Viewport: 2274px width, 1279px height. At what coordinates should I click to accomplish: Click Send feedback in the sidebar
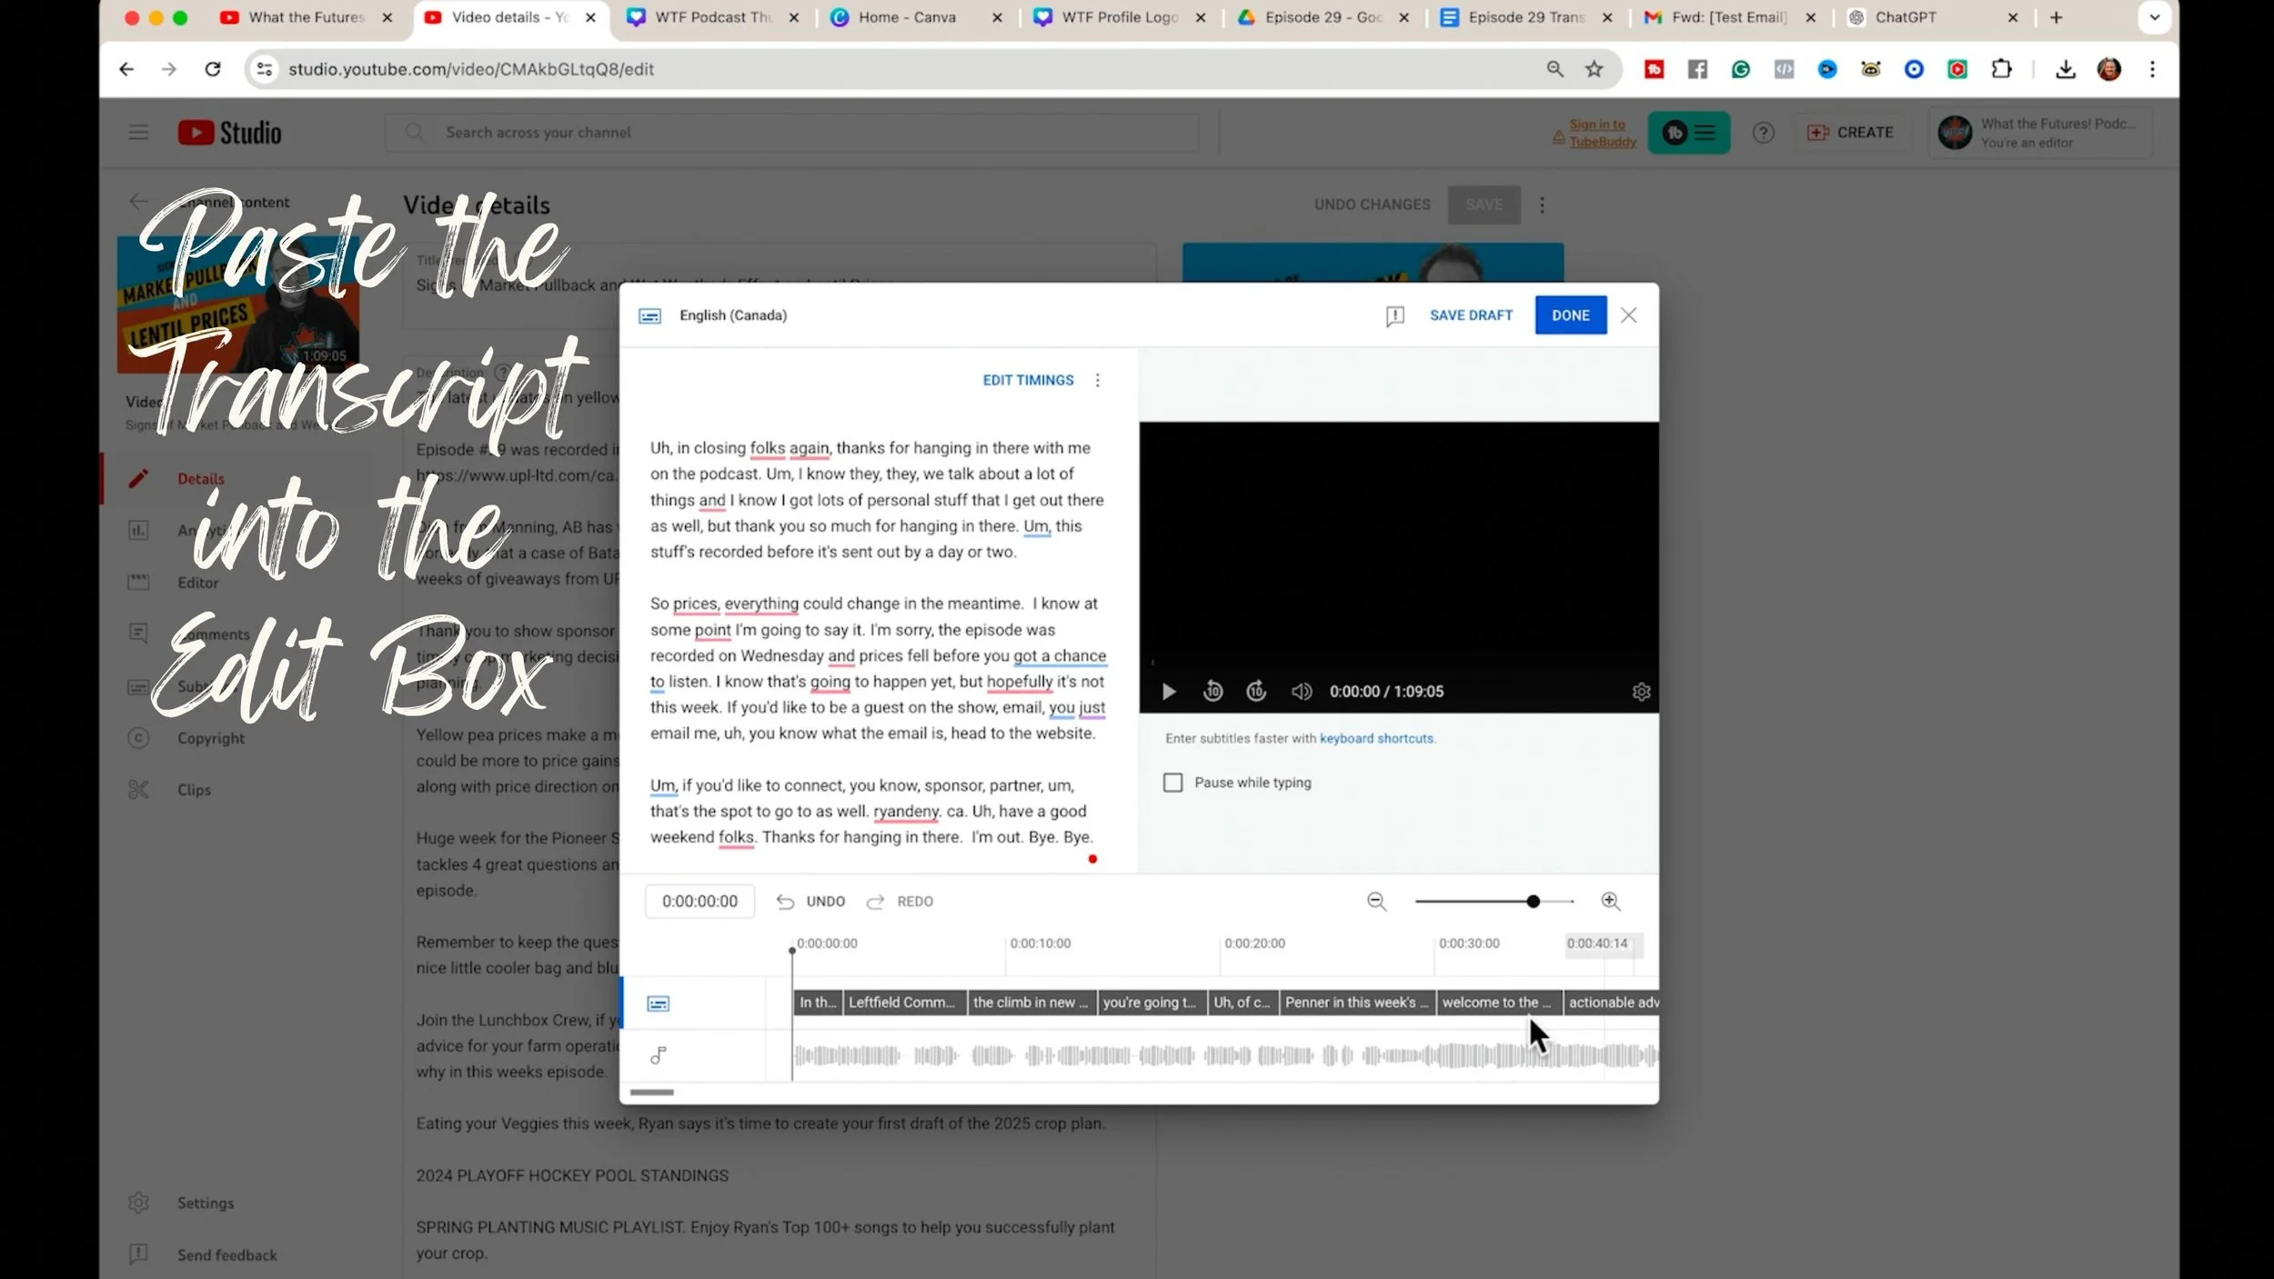point(227,1254)
